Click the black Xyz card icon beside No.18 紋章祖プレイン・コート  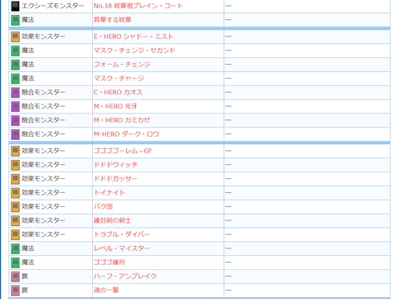(15, 6)
